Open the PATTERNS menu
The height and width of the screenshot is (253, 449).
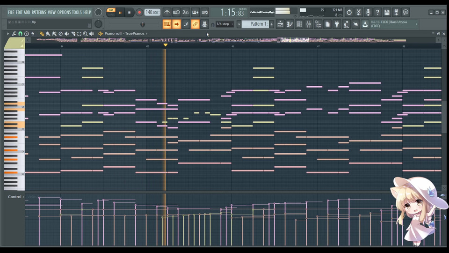pos(39,12)
